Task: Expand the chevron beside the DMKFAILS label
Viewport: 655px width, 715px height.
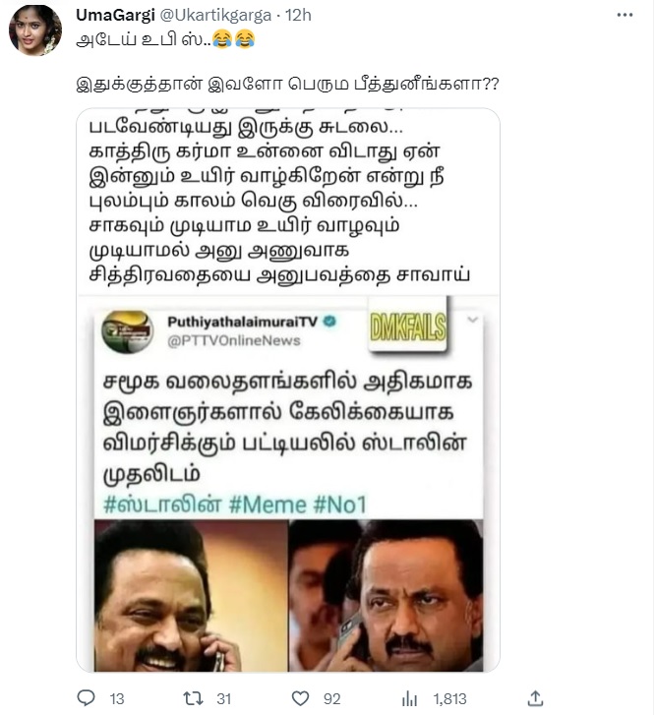Action: 472,320
